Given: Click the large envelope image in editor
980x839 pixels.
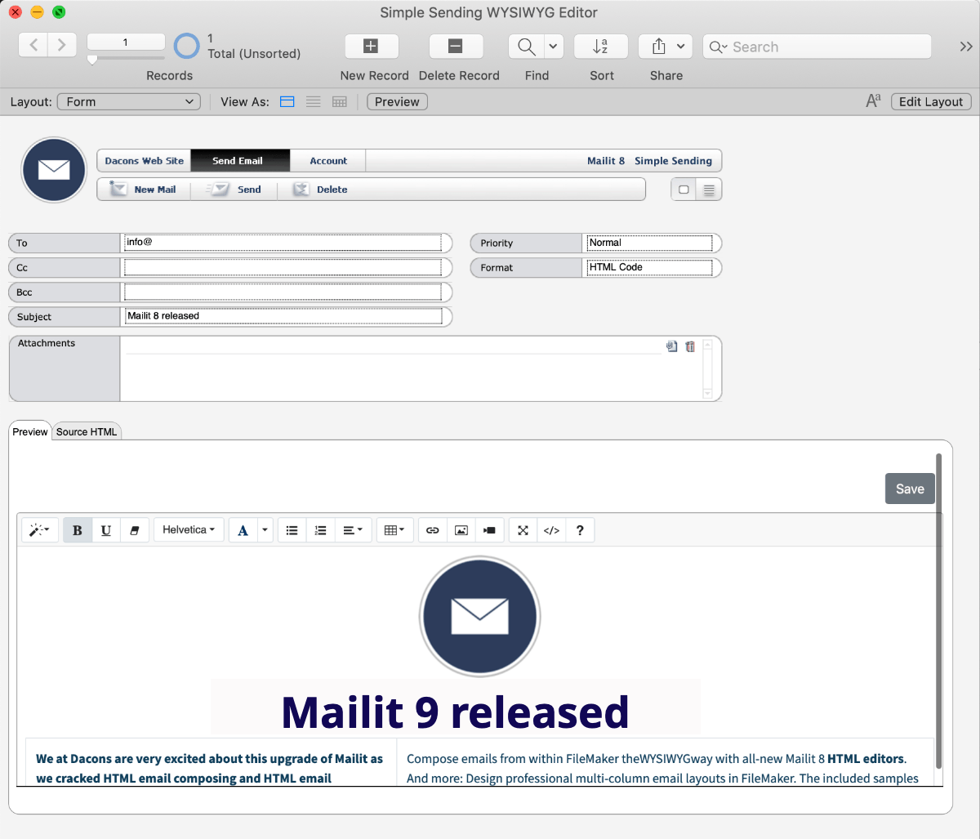Looking at the screenshot, I should click(x=480, y=616).
